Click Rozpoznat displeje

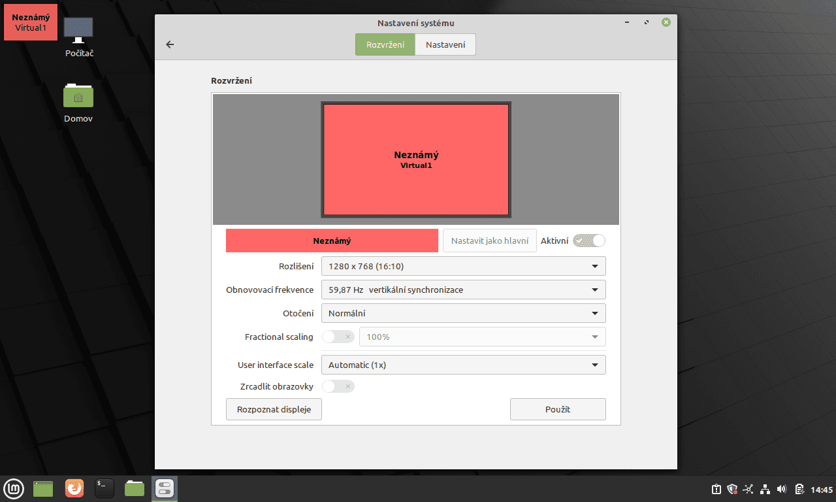[274, 409]
